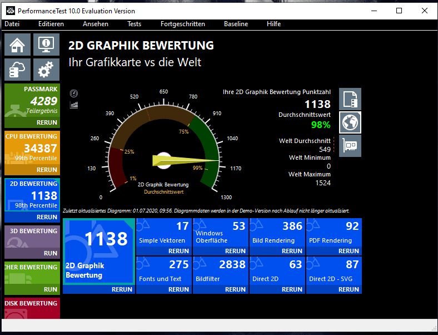Viewport: 438px width, 335px height.
Task: Select the 2D Bewertung 1138 sidebar tile
Action: [32, 195]
